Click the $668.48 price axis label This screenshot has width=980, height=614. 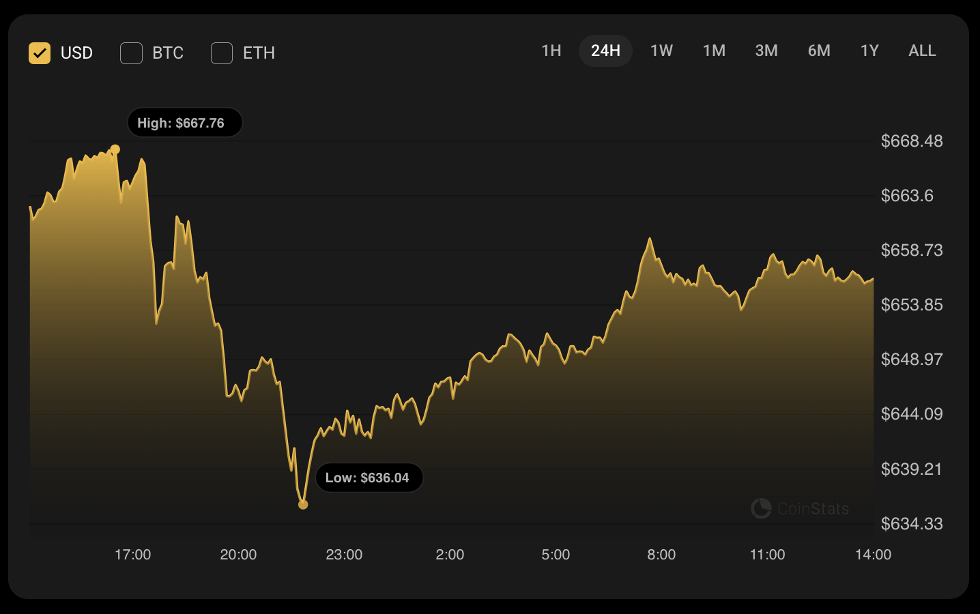912,141
